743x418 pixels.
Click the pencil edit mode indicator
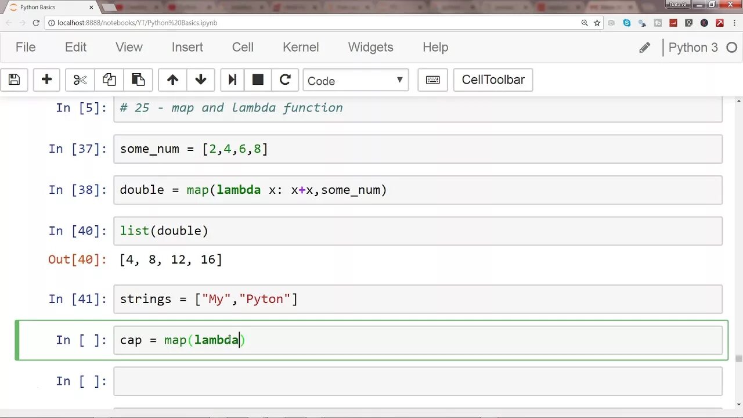645,48
